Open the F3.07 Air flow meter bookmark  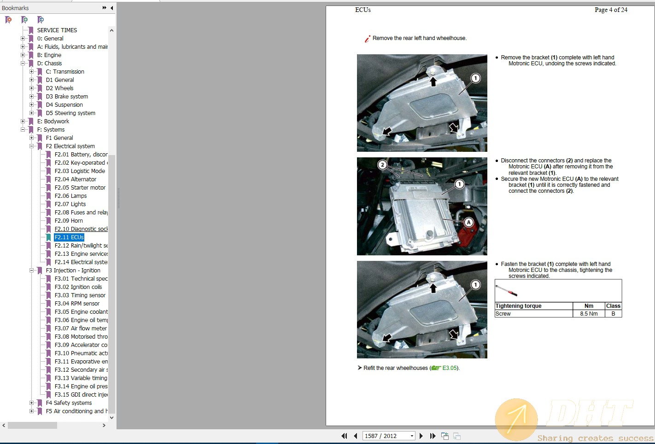[x=81, y=329]
